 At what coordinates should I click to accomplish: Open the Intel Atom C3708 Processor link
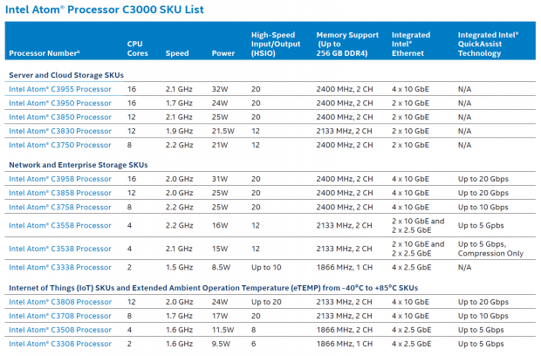[x=60, y=316]
